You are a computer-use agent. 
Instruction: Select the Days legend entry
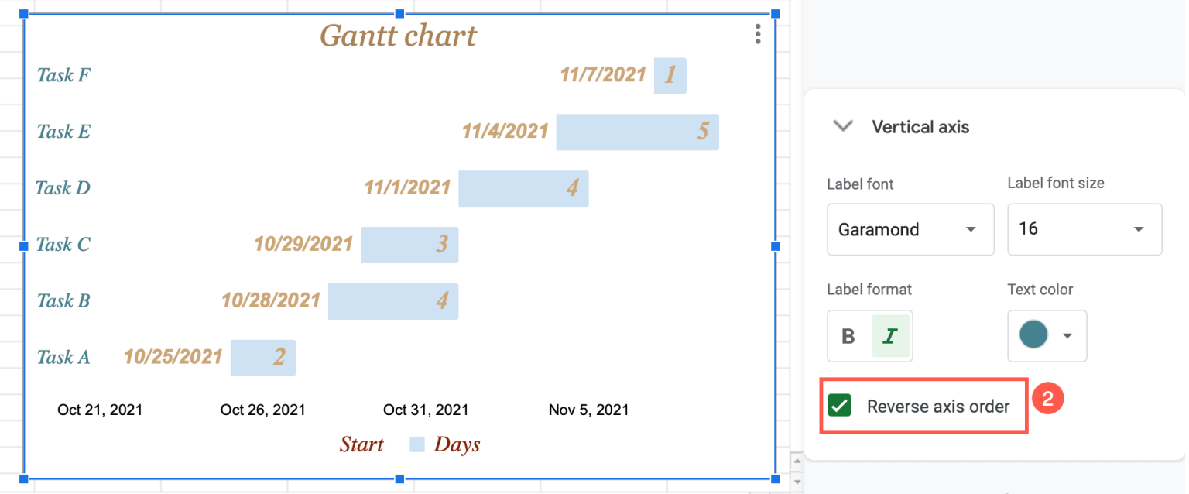456,444
